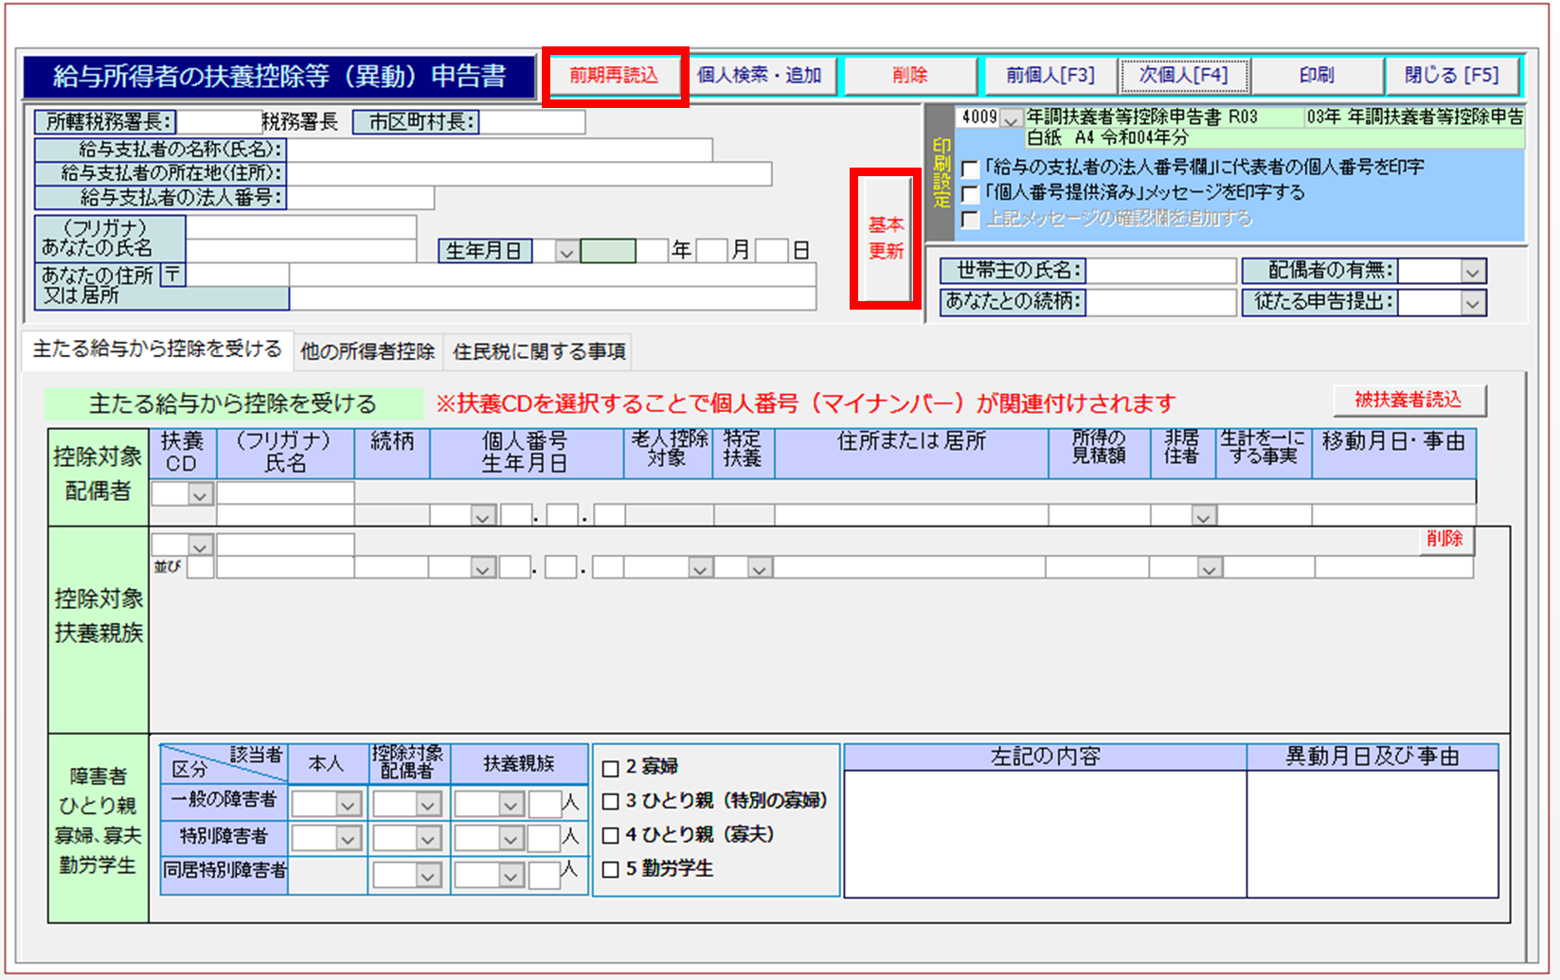Viewport: 1560px width, 980px height.
Task: Expand the 配偶者の有無 dropdown
Action: click(x=1471, y=272)
